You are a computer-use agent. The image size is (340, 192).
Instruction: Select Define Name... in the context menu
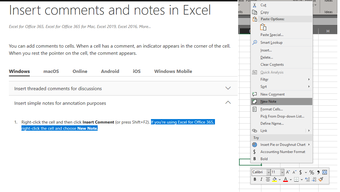tap(281, 124)
